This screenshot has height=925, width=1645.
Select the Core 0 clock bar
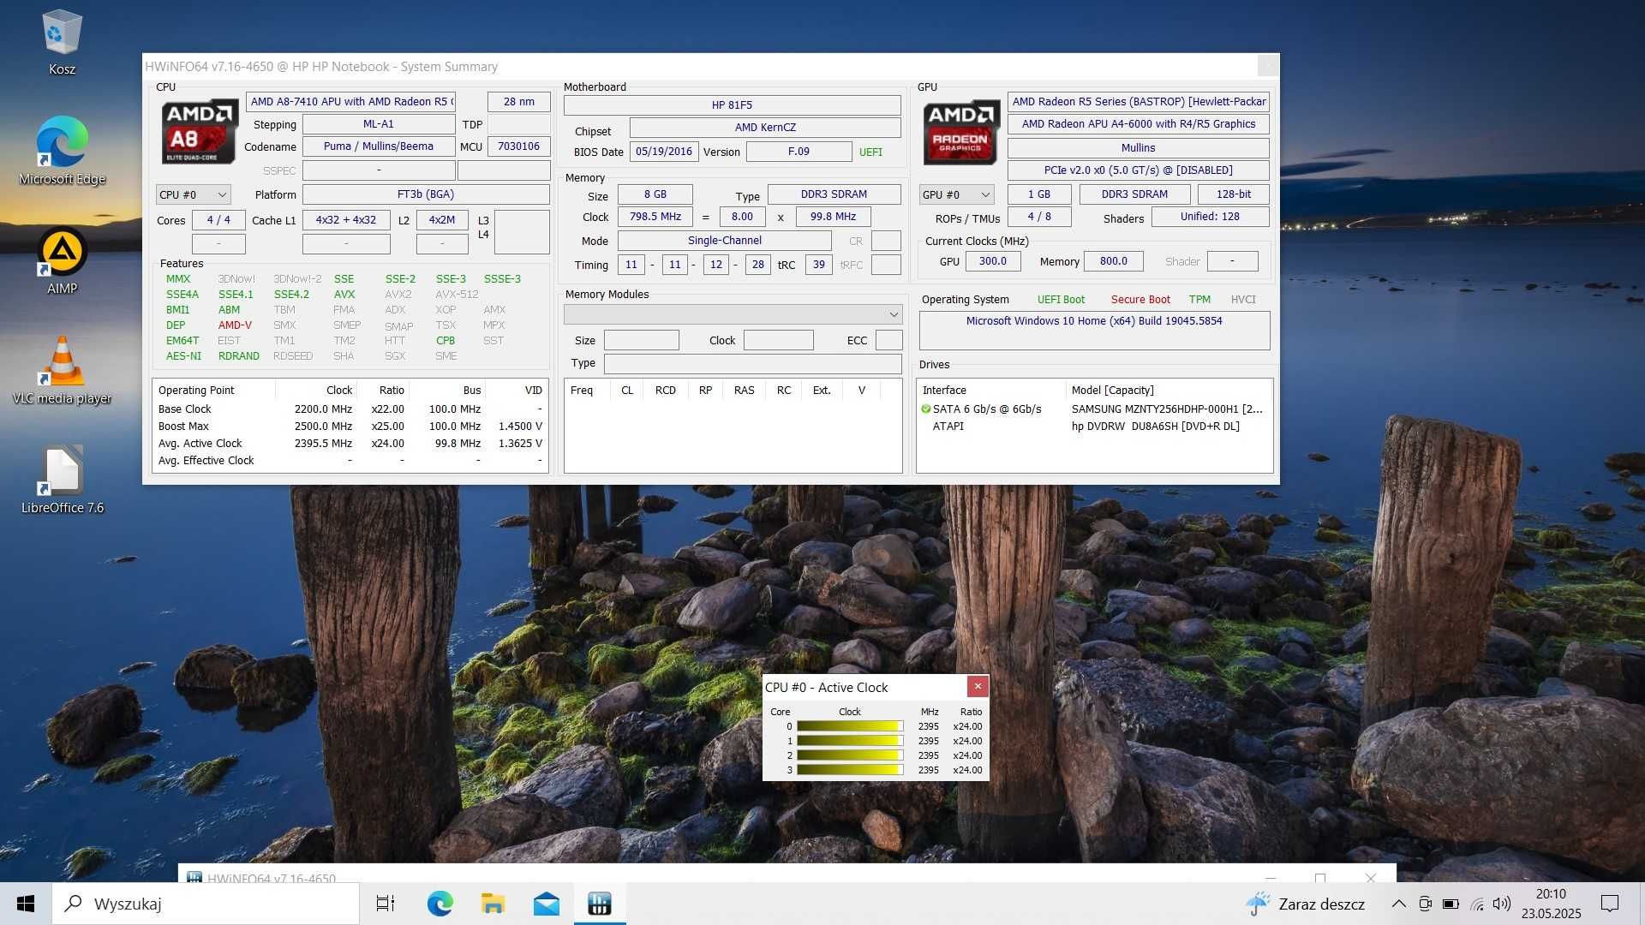[850, 726]
